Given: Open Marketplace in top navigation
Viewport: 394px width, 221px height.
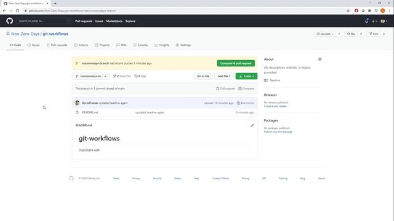Looking at the screenshot, I should tap(114, 21).
